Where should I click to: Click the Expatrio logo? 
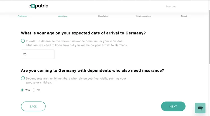click(38, 6)
